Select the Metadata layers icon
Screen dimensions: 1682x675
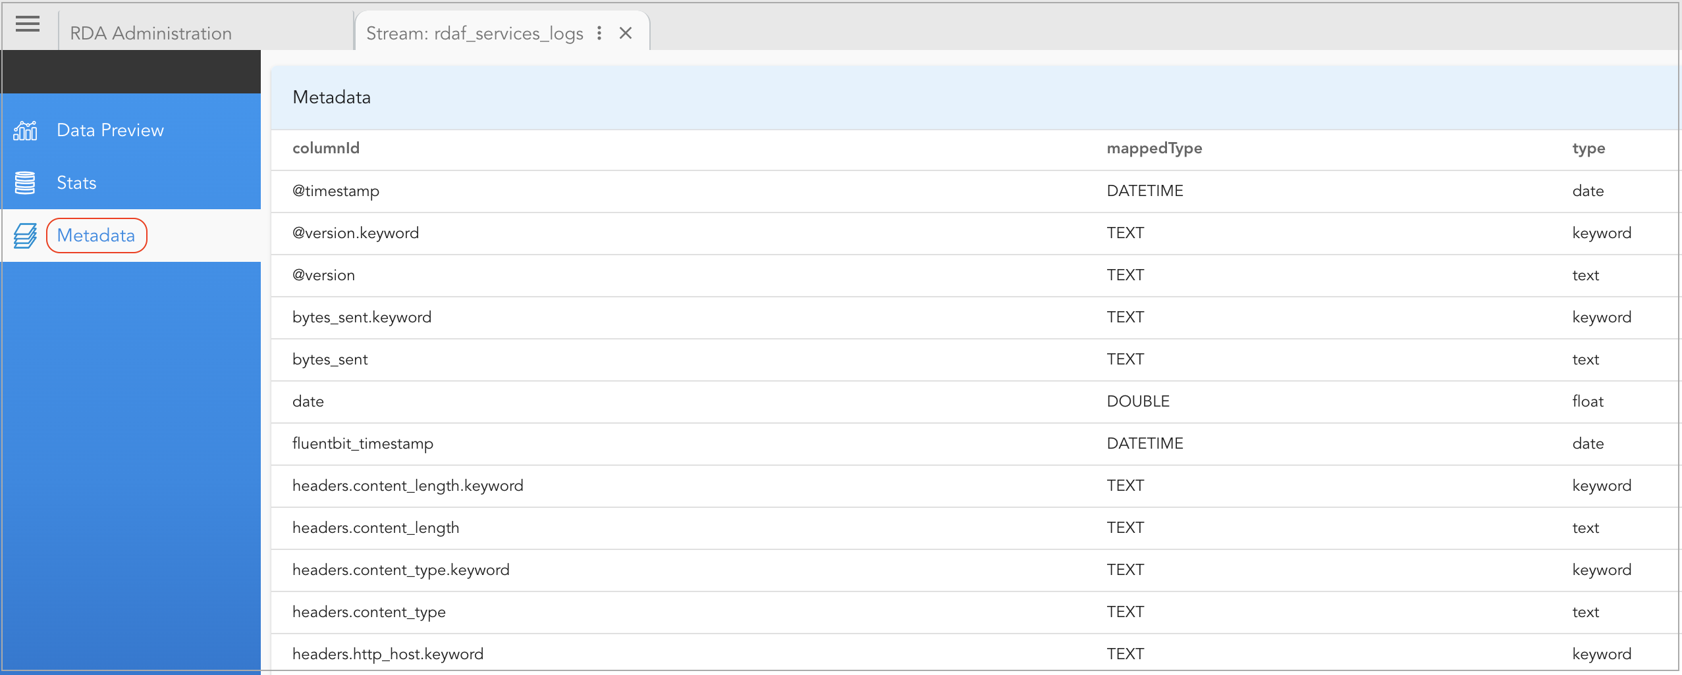[25, 235]
